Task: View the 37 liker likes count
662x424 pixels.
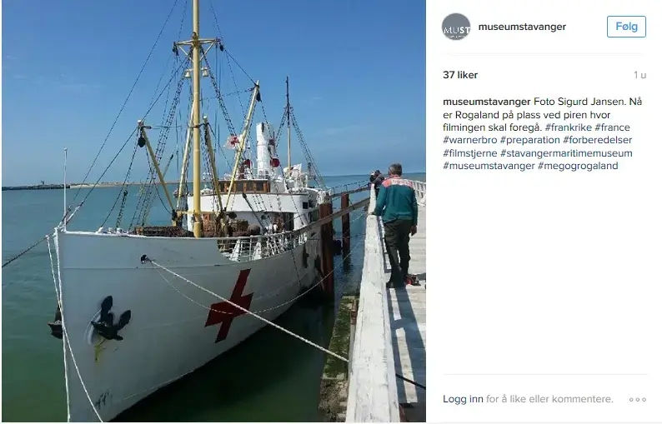Action: click(x=460, y=75)
